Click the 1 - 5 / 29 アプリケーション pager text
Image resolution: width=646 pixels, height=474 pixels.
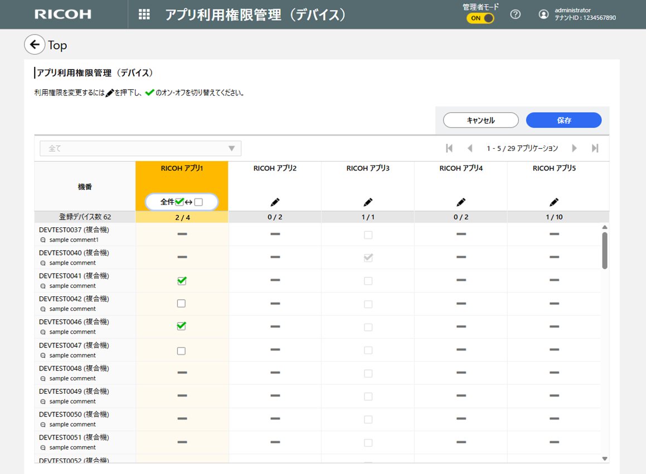(x=522, y=148)
